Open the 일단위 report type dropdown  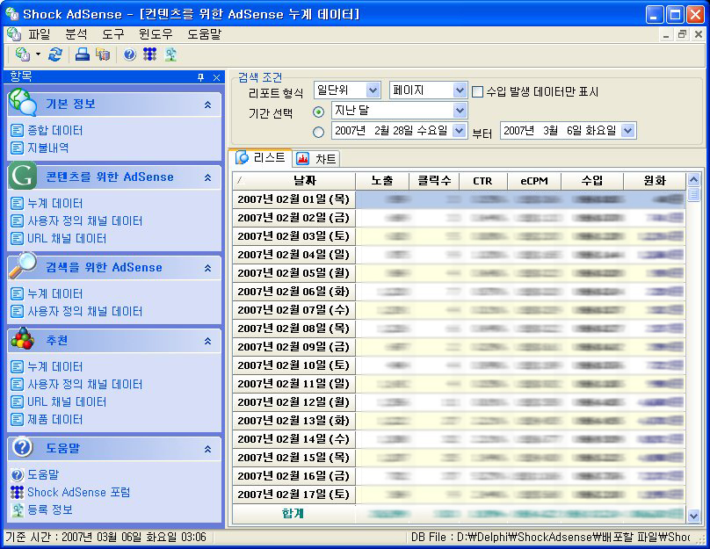point(373,90)
